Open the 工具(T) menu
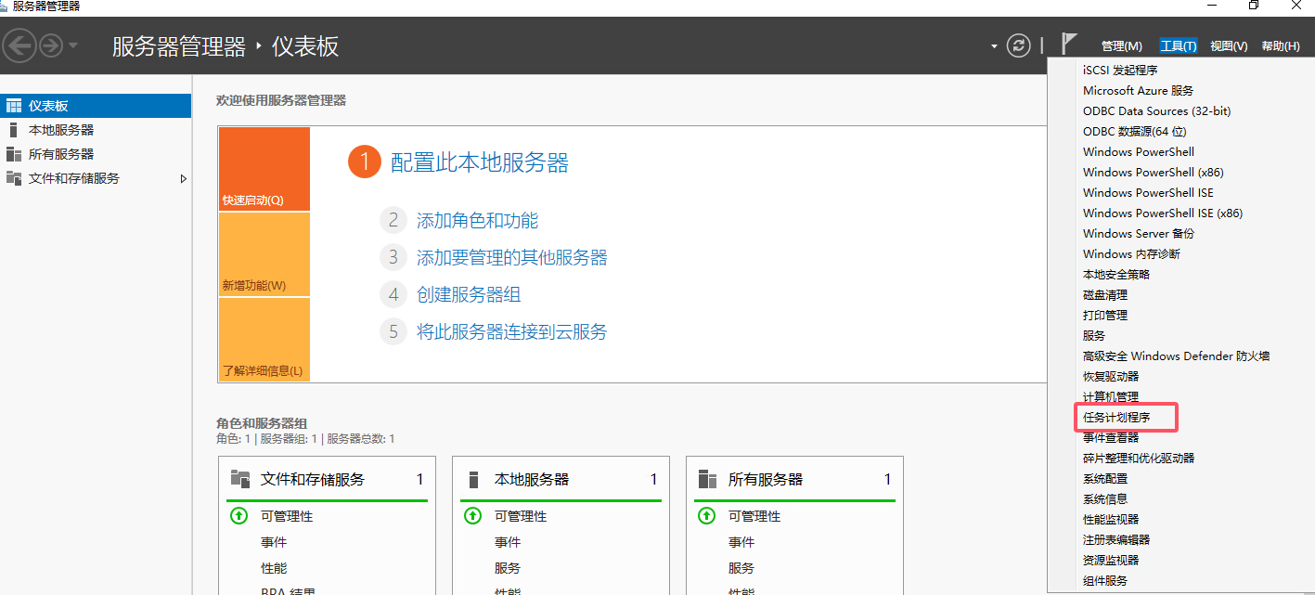This screenshot has height=595, width=1315. click(x=1178, y=46)
